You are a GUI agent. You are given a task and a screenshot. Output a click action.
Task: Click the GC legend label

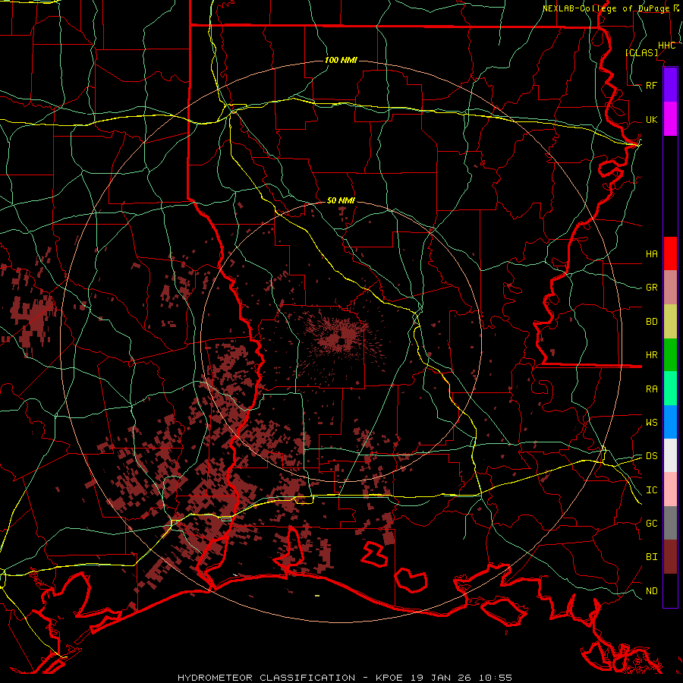[652, 524]
